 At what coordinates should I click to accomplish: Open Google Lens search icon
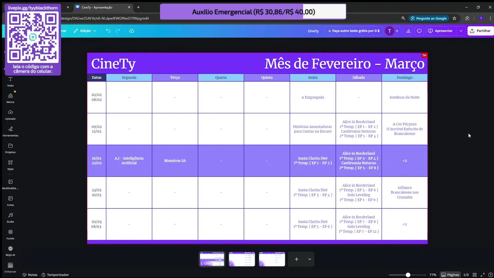[x=467, y=18]
